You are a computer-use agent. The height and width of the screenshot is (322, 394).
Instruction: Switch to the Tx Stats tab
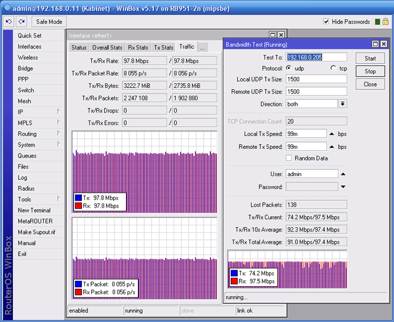pos(164,47)
